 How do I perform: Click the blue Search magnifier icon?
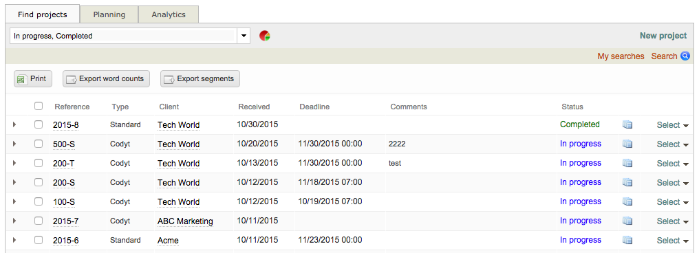[685, 56]
